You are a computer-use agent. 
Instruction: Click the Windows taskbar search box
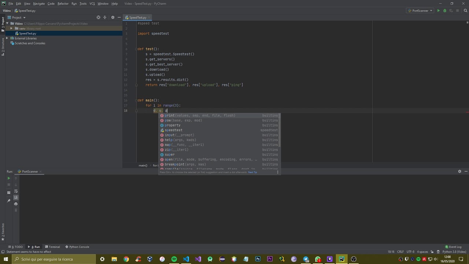pos(54,259)
